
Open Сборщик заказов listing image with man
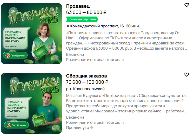point(31,103)
